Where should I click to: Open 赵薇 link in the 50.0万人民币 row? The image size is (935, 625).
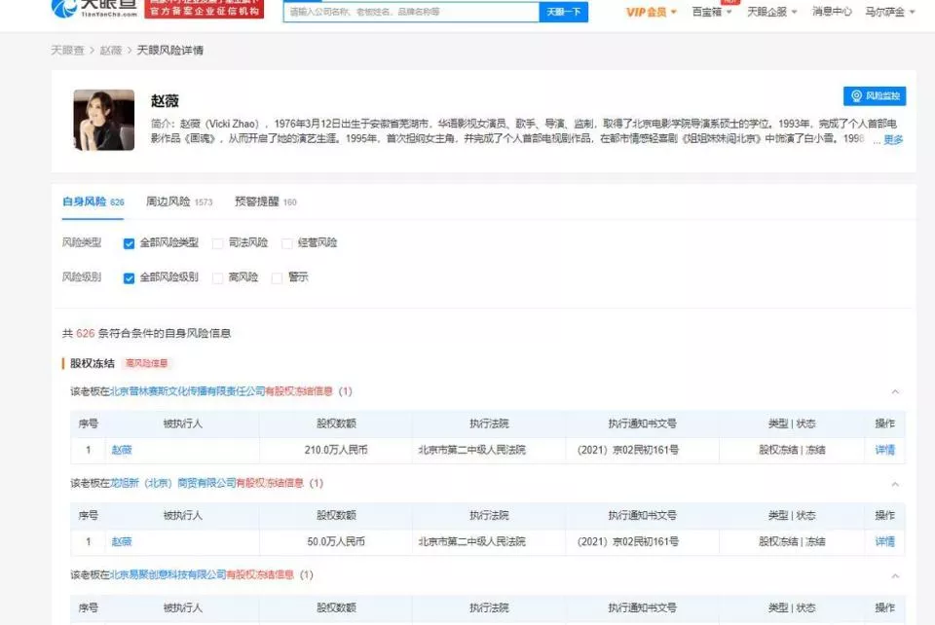(x=122, y=541)
